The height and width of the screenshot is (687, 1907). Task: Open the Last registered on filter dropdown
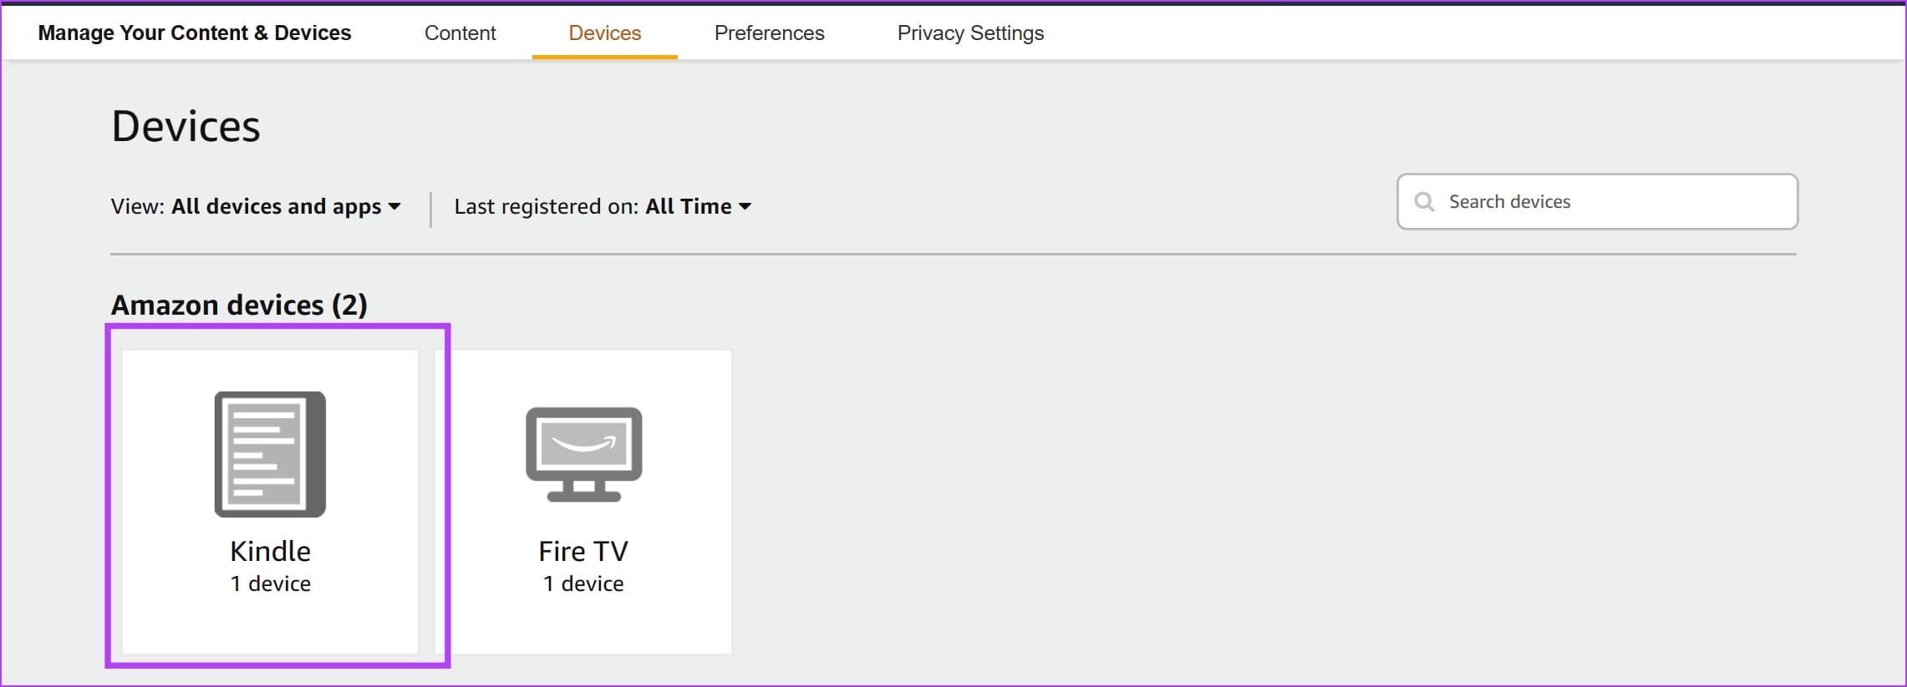click(602, 206)
